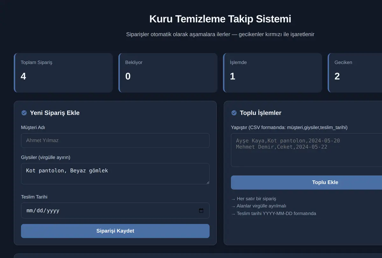This screenshot has height=258, width=382.
Task: Click the Kuru Temizleme Takip Sistemi title
Action: click(x=220, y=19)
